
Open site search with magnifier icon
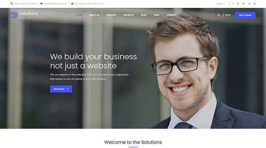[x=219, y=15]
